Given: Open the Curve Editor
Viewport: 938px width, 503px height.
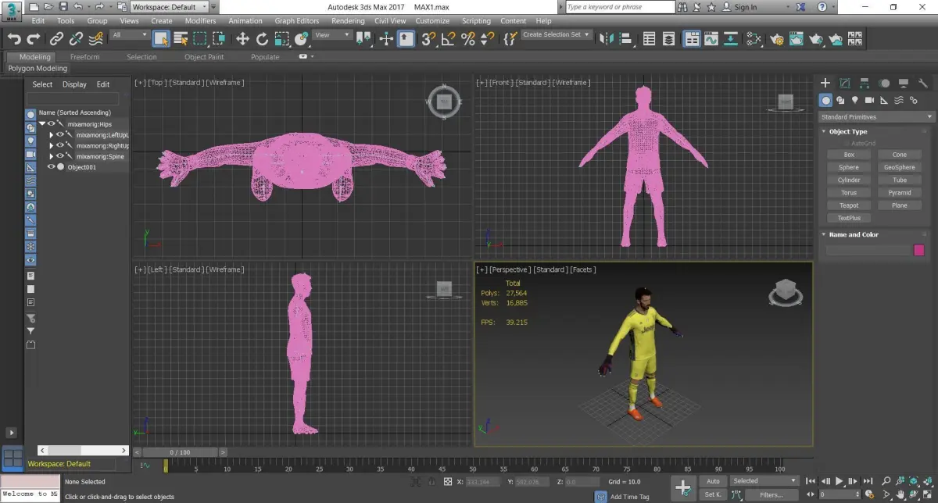Looking at the screenshot, I should (x=711, y=38).
